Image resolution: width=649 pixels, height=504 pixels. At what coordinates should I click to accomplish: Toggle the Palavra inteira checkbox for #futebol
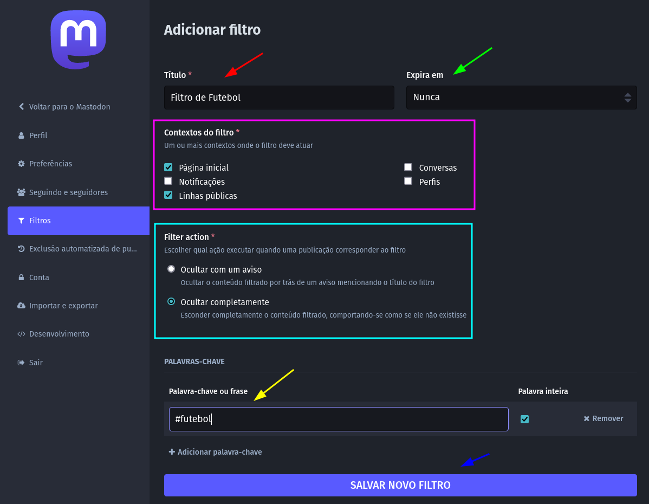(x=524, y=419)
